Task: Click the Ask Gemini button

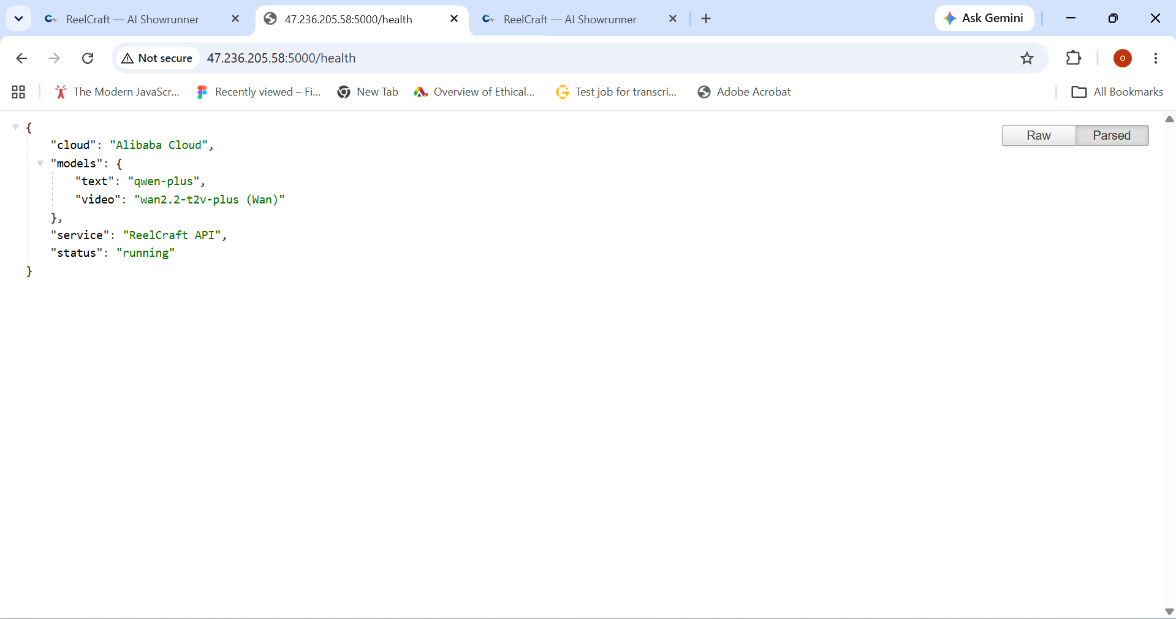Action: point(984,18)
